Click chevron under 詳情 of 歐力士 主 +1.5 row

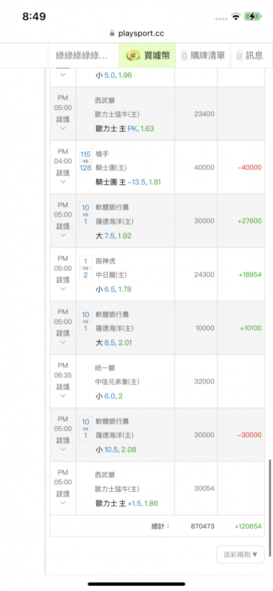[63, 503]
